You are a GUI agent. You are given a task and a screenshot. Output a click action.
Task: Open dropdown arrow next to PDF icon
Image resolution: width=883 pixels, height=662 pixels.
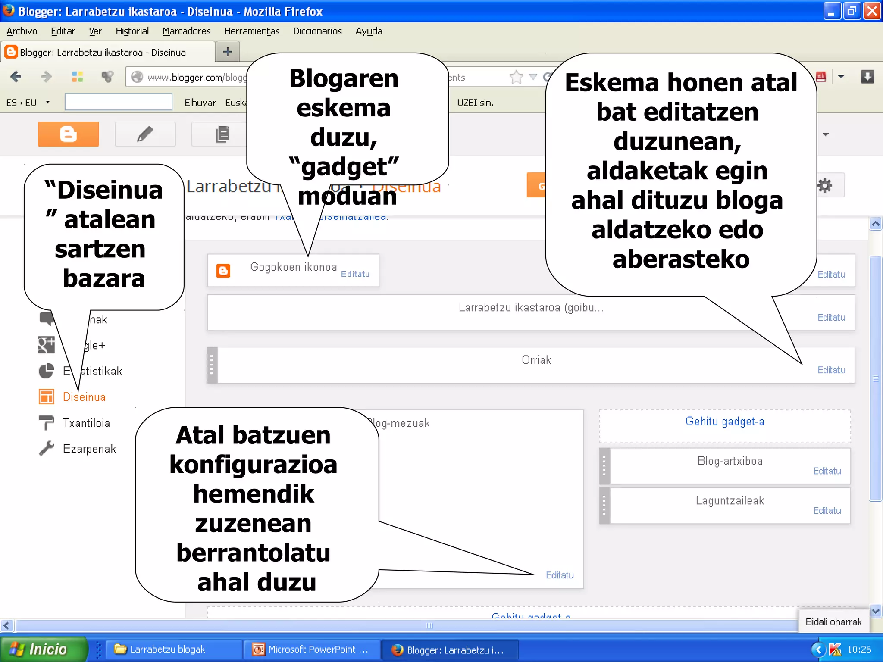[841, 77]
